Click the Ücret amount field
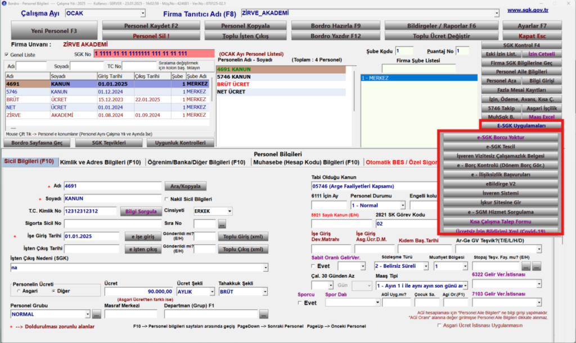This screenshot has height=343, width=576. (139, 292)
